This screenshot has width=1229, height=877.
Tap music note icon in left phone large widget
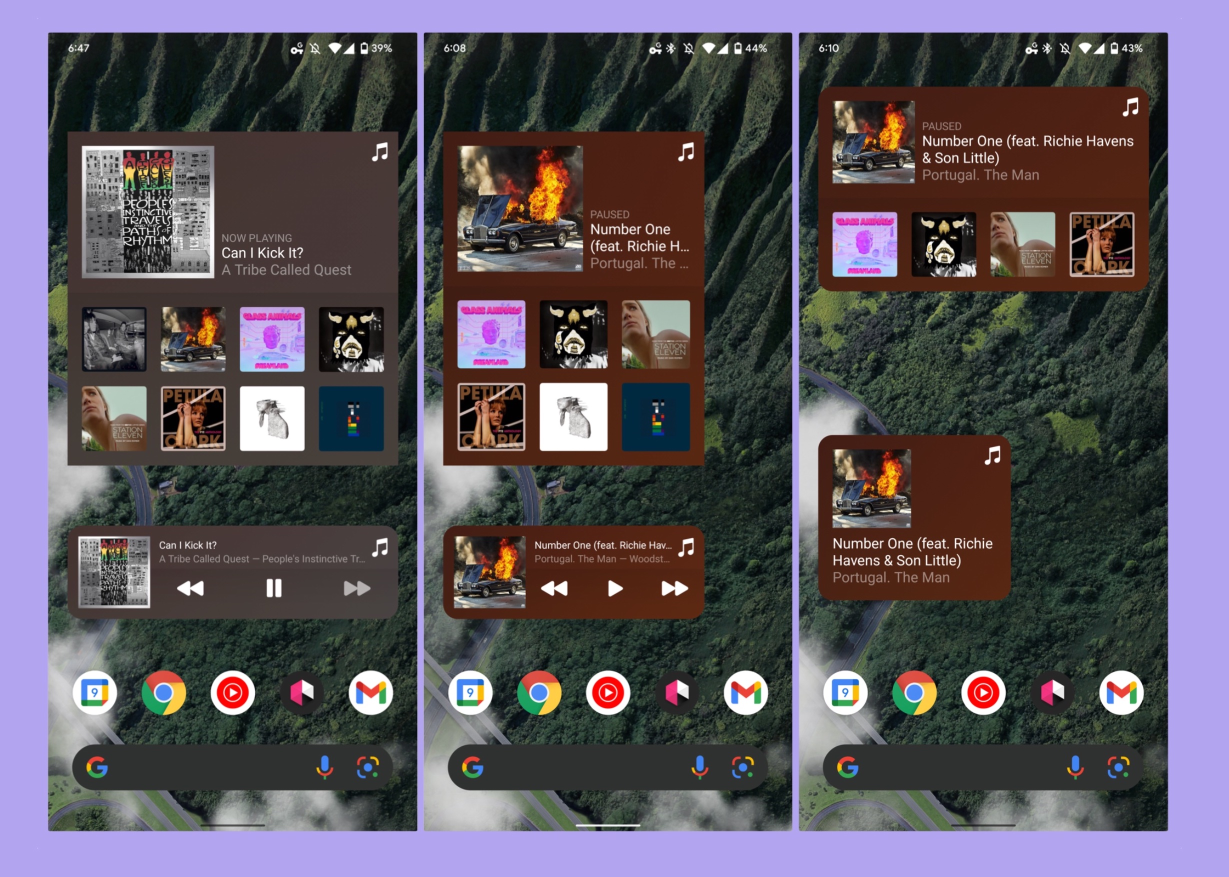380,152
